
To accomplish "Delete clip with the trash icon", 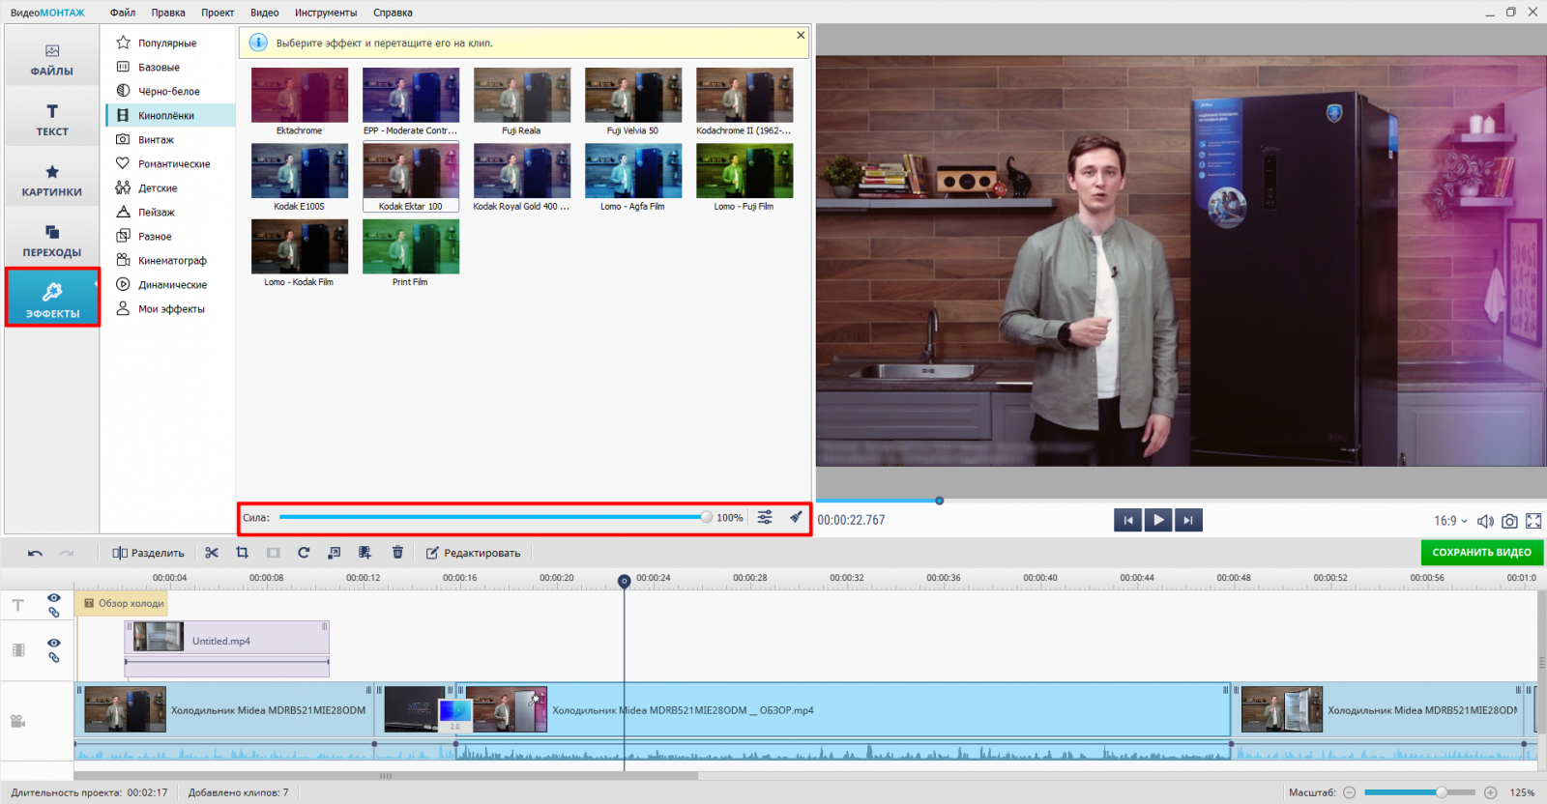I will [397, 553].
